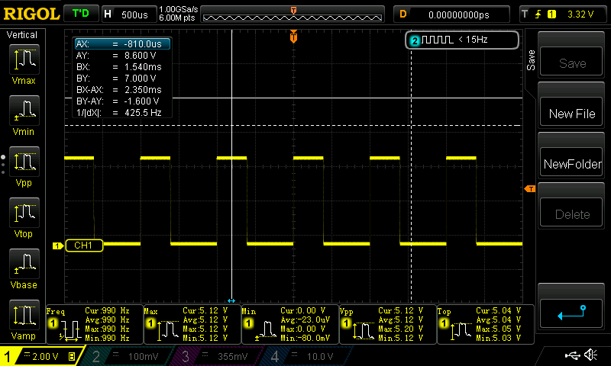Select the Vmax measurement icon
This screenshot has height=366, width=611.
click(23, 61)
